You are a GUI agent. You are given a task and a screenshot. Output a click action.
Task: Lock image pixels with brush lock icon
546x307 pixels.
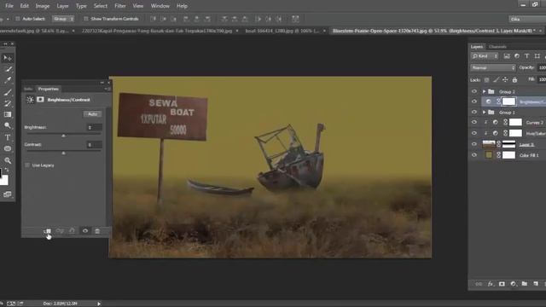pyautogui.click(x=496, y=80)
